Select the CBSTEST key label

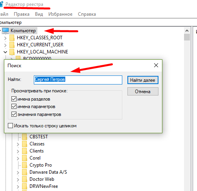(39, 137)
